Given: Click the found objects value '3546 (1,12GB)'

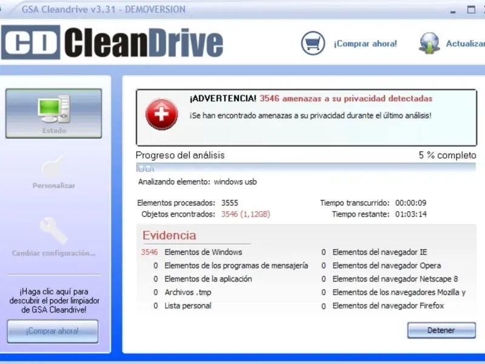Looking at the screenshot, I should tap(246, 214).
